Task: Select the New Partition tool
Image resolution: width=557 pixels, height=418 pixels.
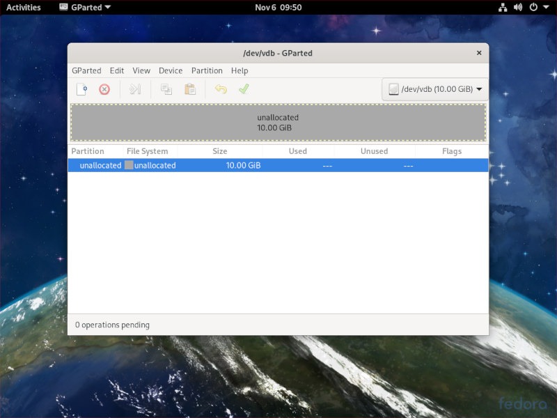Action: (x=82, y=89)
